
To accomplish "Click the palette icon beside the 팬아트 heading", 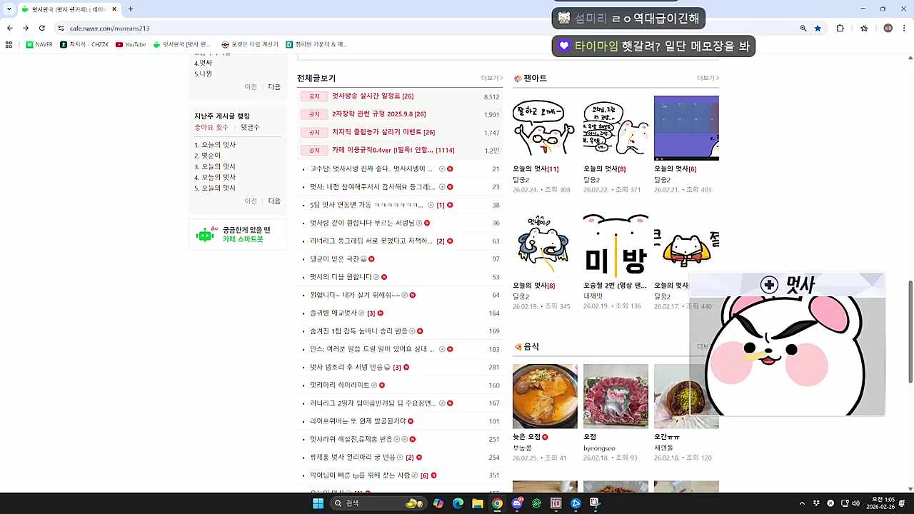I will coord(518,78).
